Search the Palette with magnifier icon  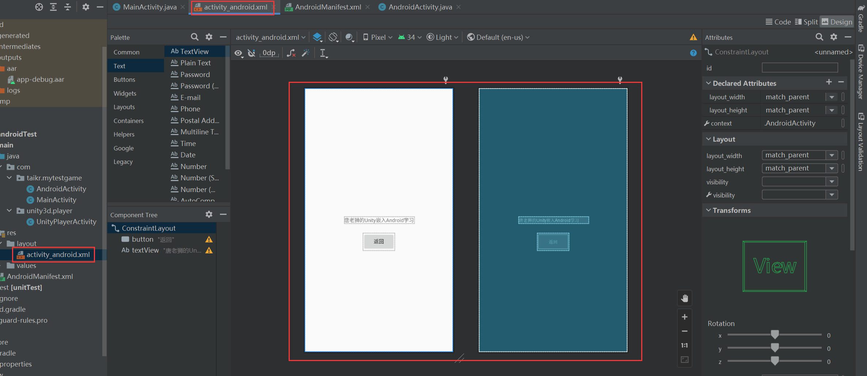(195, 37)
